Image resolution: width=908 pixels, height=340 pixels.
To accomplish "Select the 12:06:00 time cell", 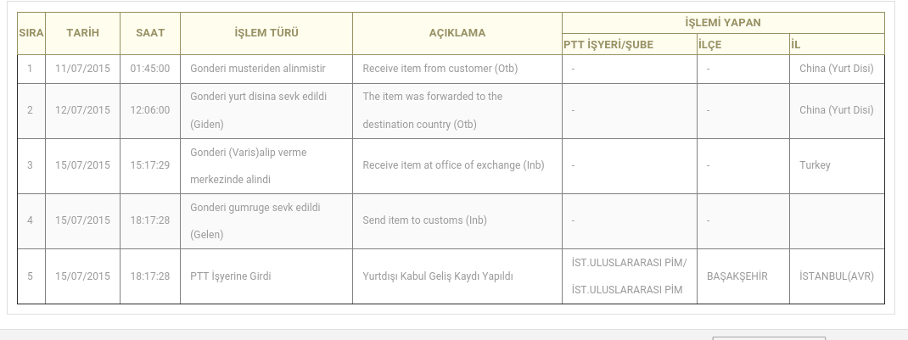I will click(150, 110).
